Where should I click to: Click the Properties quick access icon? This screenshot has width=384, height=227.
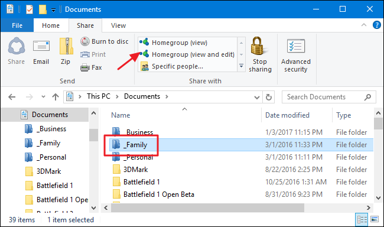[x=30, y=9]
